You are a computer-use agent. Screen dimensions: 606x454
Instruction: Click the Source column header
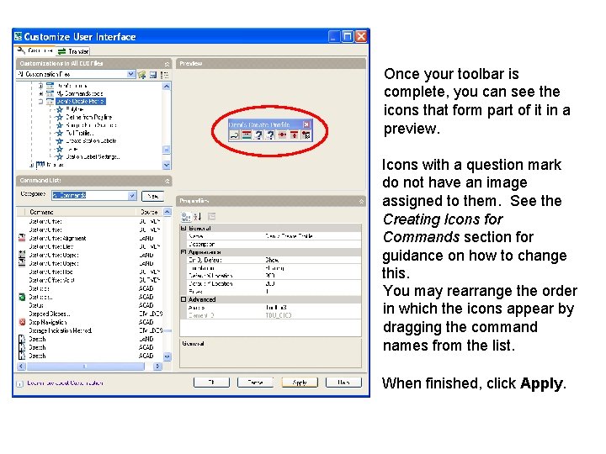[x=149, y=212]
